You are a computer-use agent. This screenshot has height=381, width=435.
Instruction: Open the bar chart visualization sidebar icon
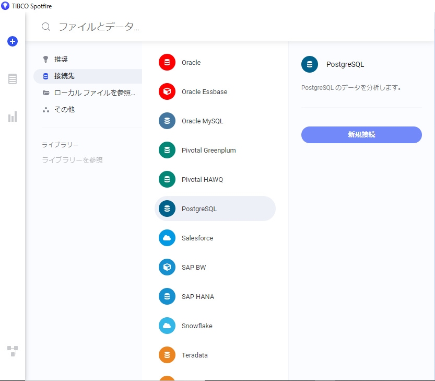[x=13, y=117]
